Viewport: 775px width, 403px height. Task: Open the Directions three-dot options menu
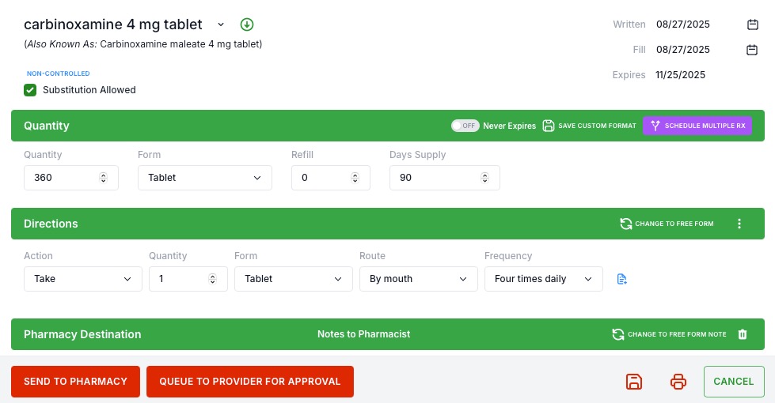[739, 224]
